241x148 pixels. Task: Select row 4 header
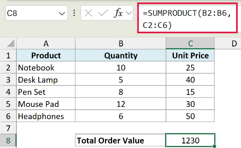(8, 92)
